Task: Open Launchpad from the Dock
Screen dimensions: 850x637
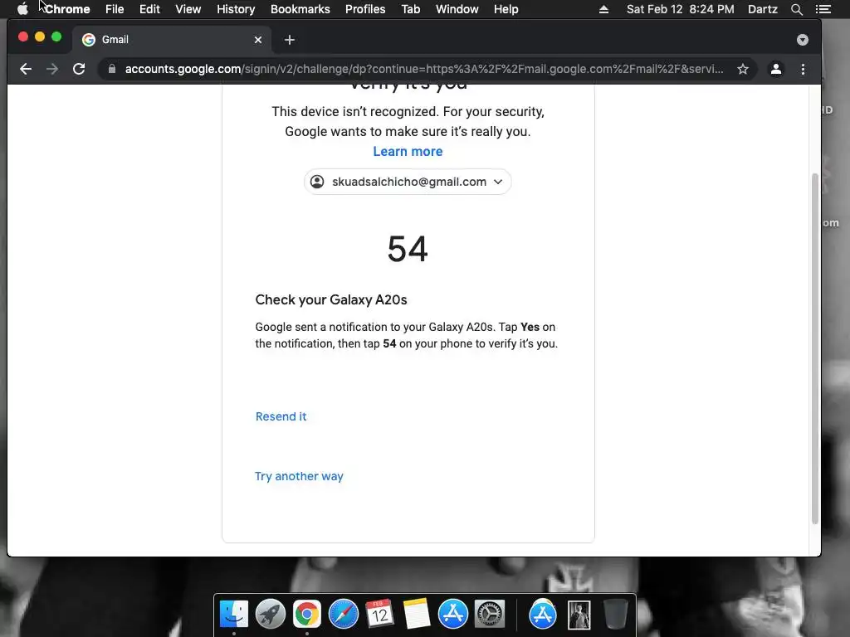Action: (270, 615)
